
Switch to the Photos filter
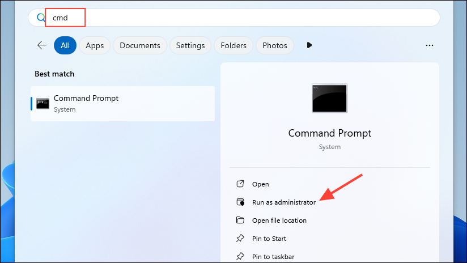[275, 45]
